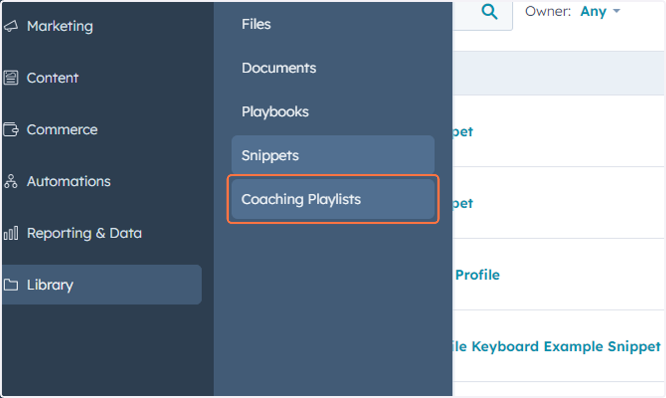666x398 pixels.
Task: Click the search magnifier icon
Action: tap(489, 12)
